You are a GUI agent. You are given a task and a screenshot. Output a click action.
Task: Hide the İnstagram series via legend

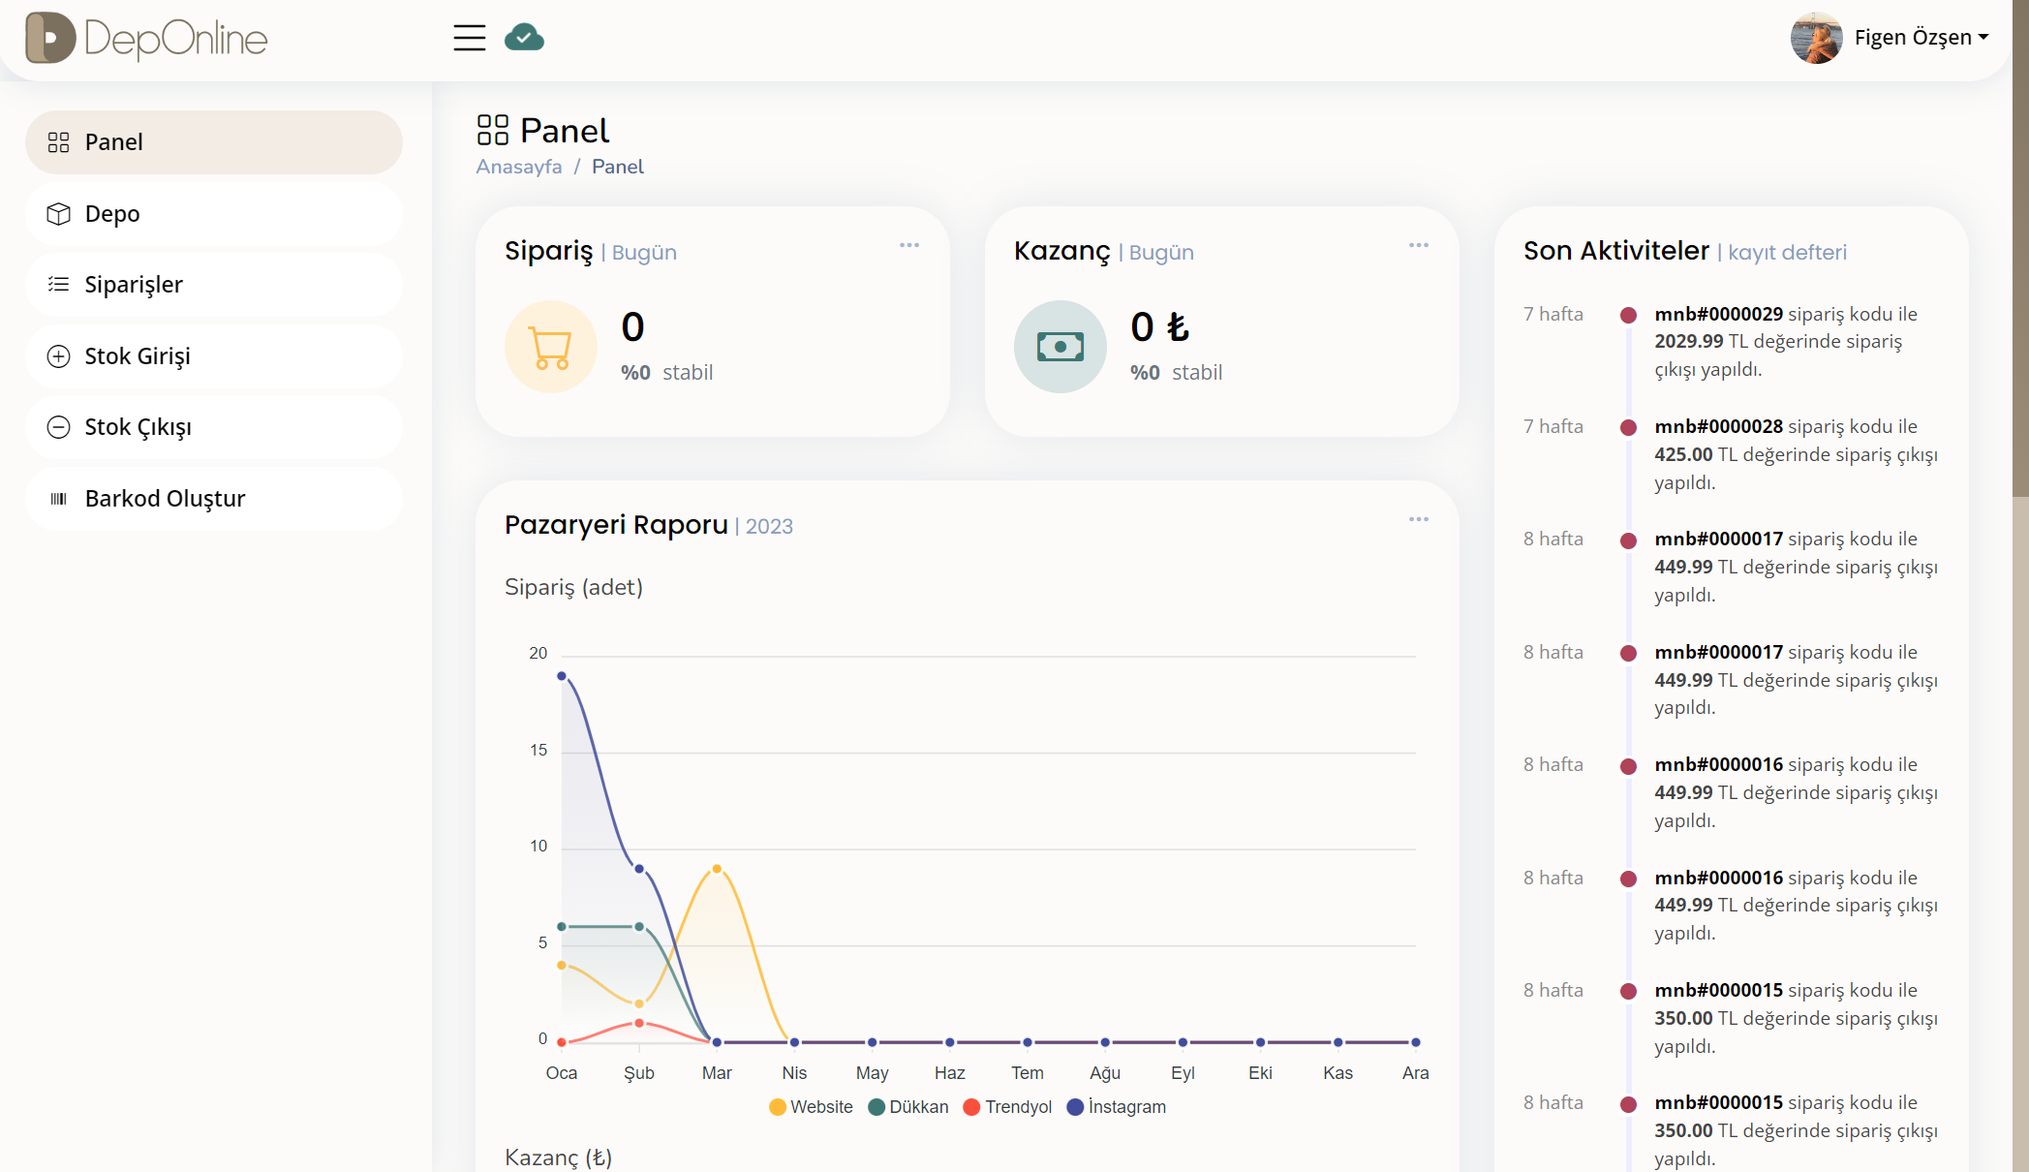tap(1116, 1107)
